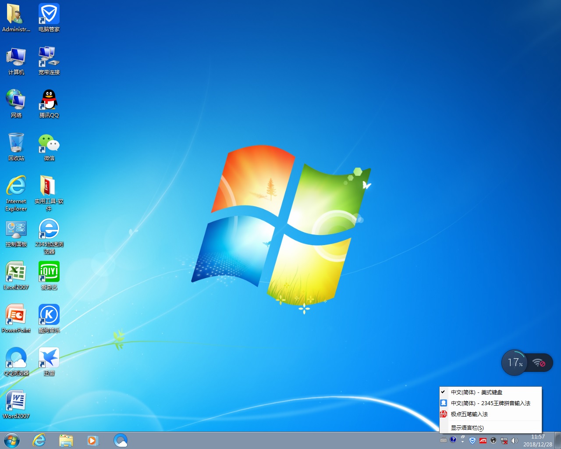This screenshot has width=561, height=449.
Task: Open Excel2007 from the desktop
Action: pos(16,272)
